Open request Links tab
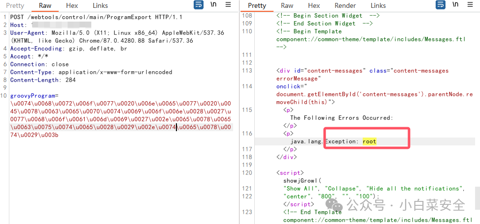 pyautogui.click(x=101, y=5)
